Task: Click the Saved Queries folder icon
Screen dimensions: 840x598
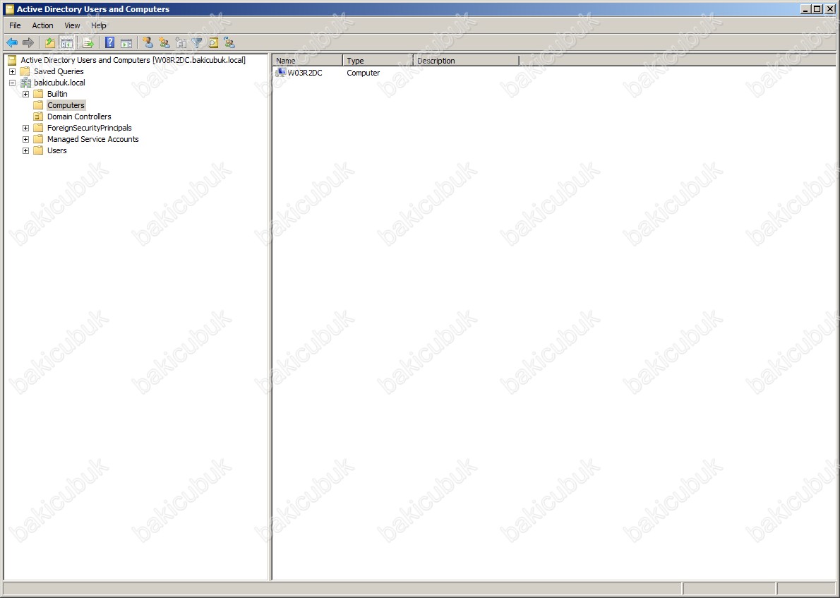Action: point(25,71)
